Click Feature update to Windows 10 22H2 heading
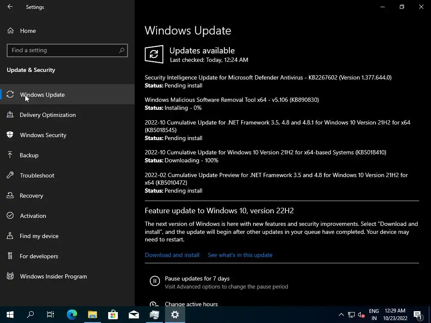431x323 pixels. (219, 211)
